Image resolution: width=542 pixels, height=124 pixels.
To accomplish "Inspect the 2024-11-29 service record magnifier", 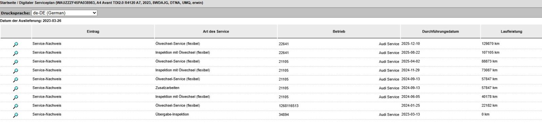I will coord(16,71).
